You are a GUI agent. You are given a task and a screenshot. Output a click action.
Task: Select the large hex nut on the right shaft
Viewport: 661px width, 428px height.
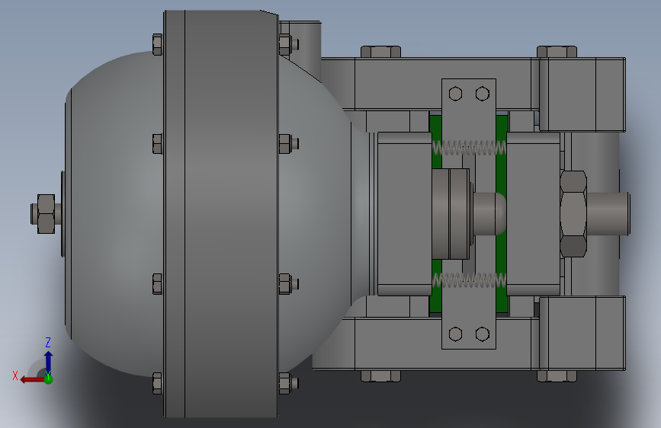tap(573, 213)
